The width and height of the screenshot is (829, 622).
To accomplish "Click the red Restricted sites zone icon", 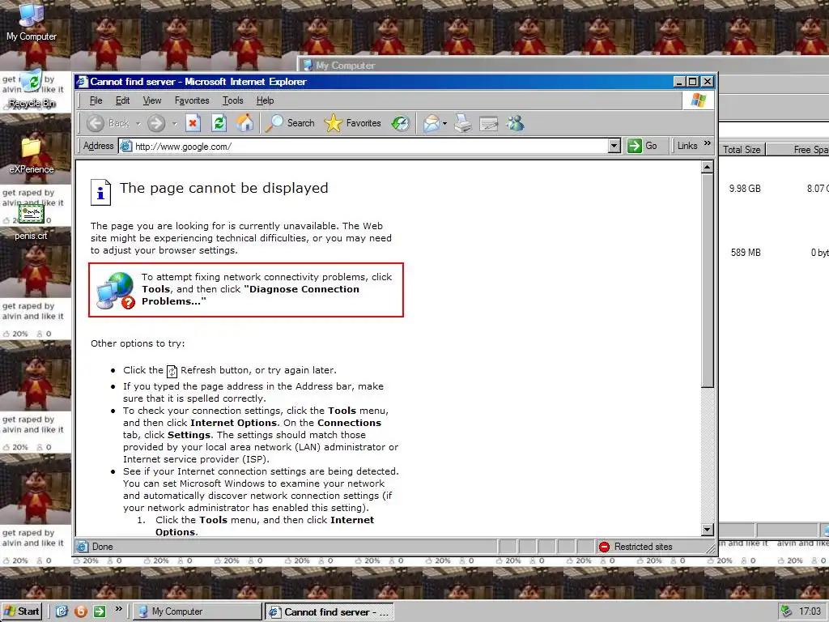I will pyautogui.click(x=604, y=547).
